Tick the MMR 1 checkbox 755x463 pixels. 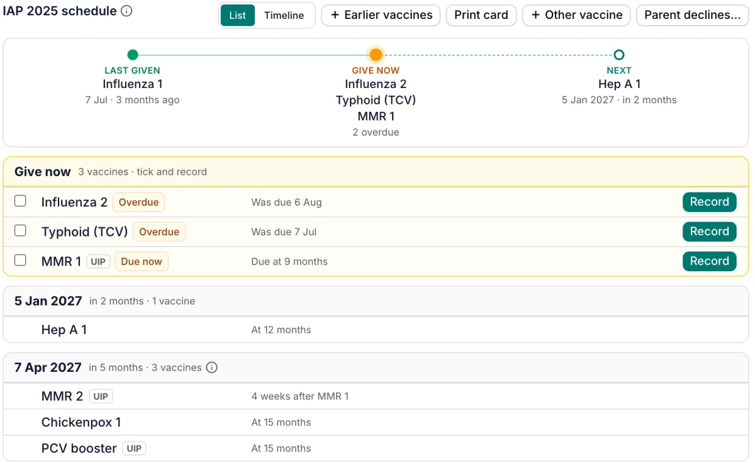tap(20, 260)
